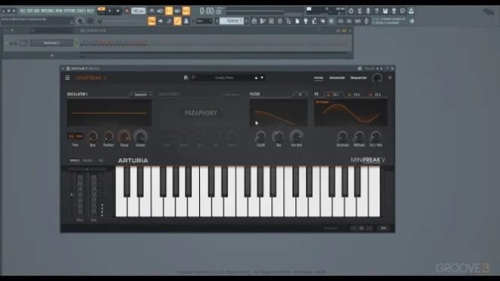The height and width of the screenshot is (281, 500).
Task: Select the FX 2 tab
Action: click(x=357, y=95)
